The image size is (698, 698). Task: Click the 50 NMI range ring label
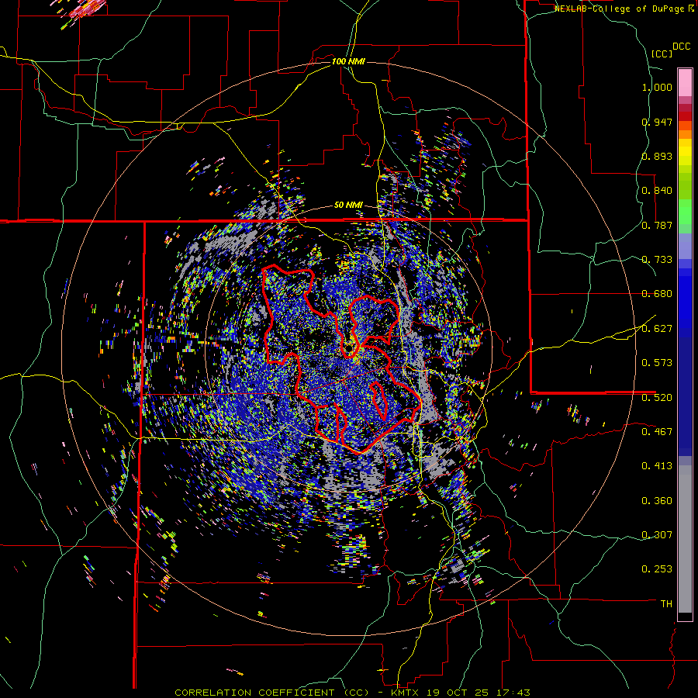pos(348,206)
